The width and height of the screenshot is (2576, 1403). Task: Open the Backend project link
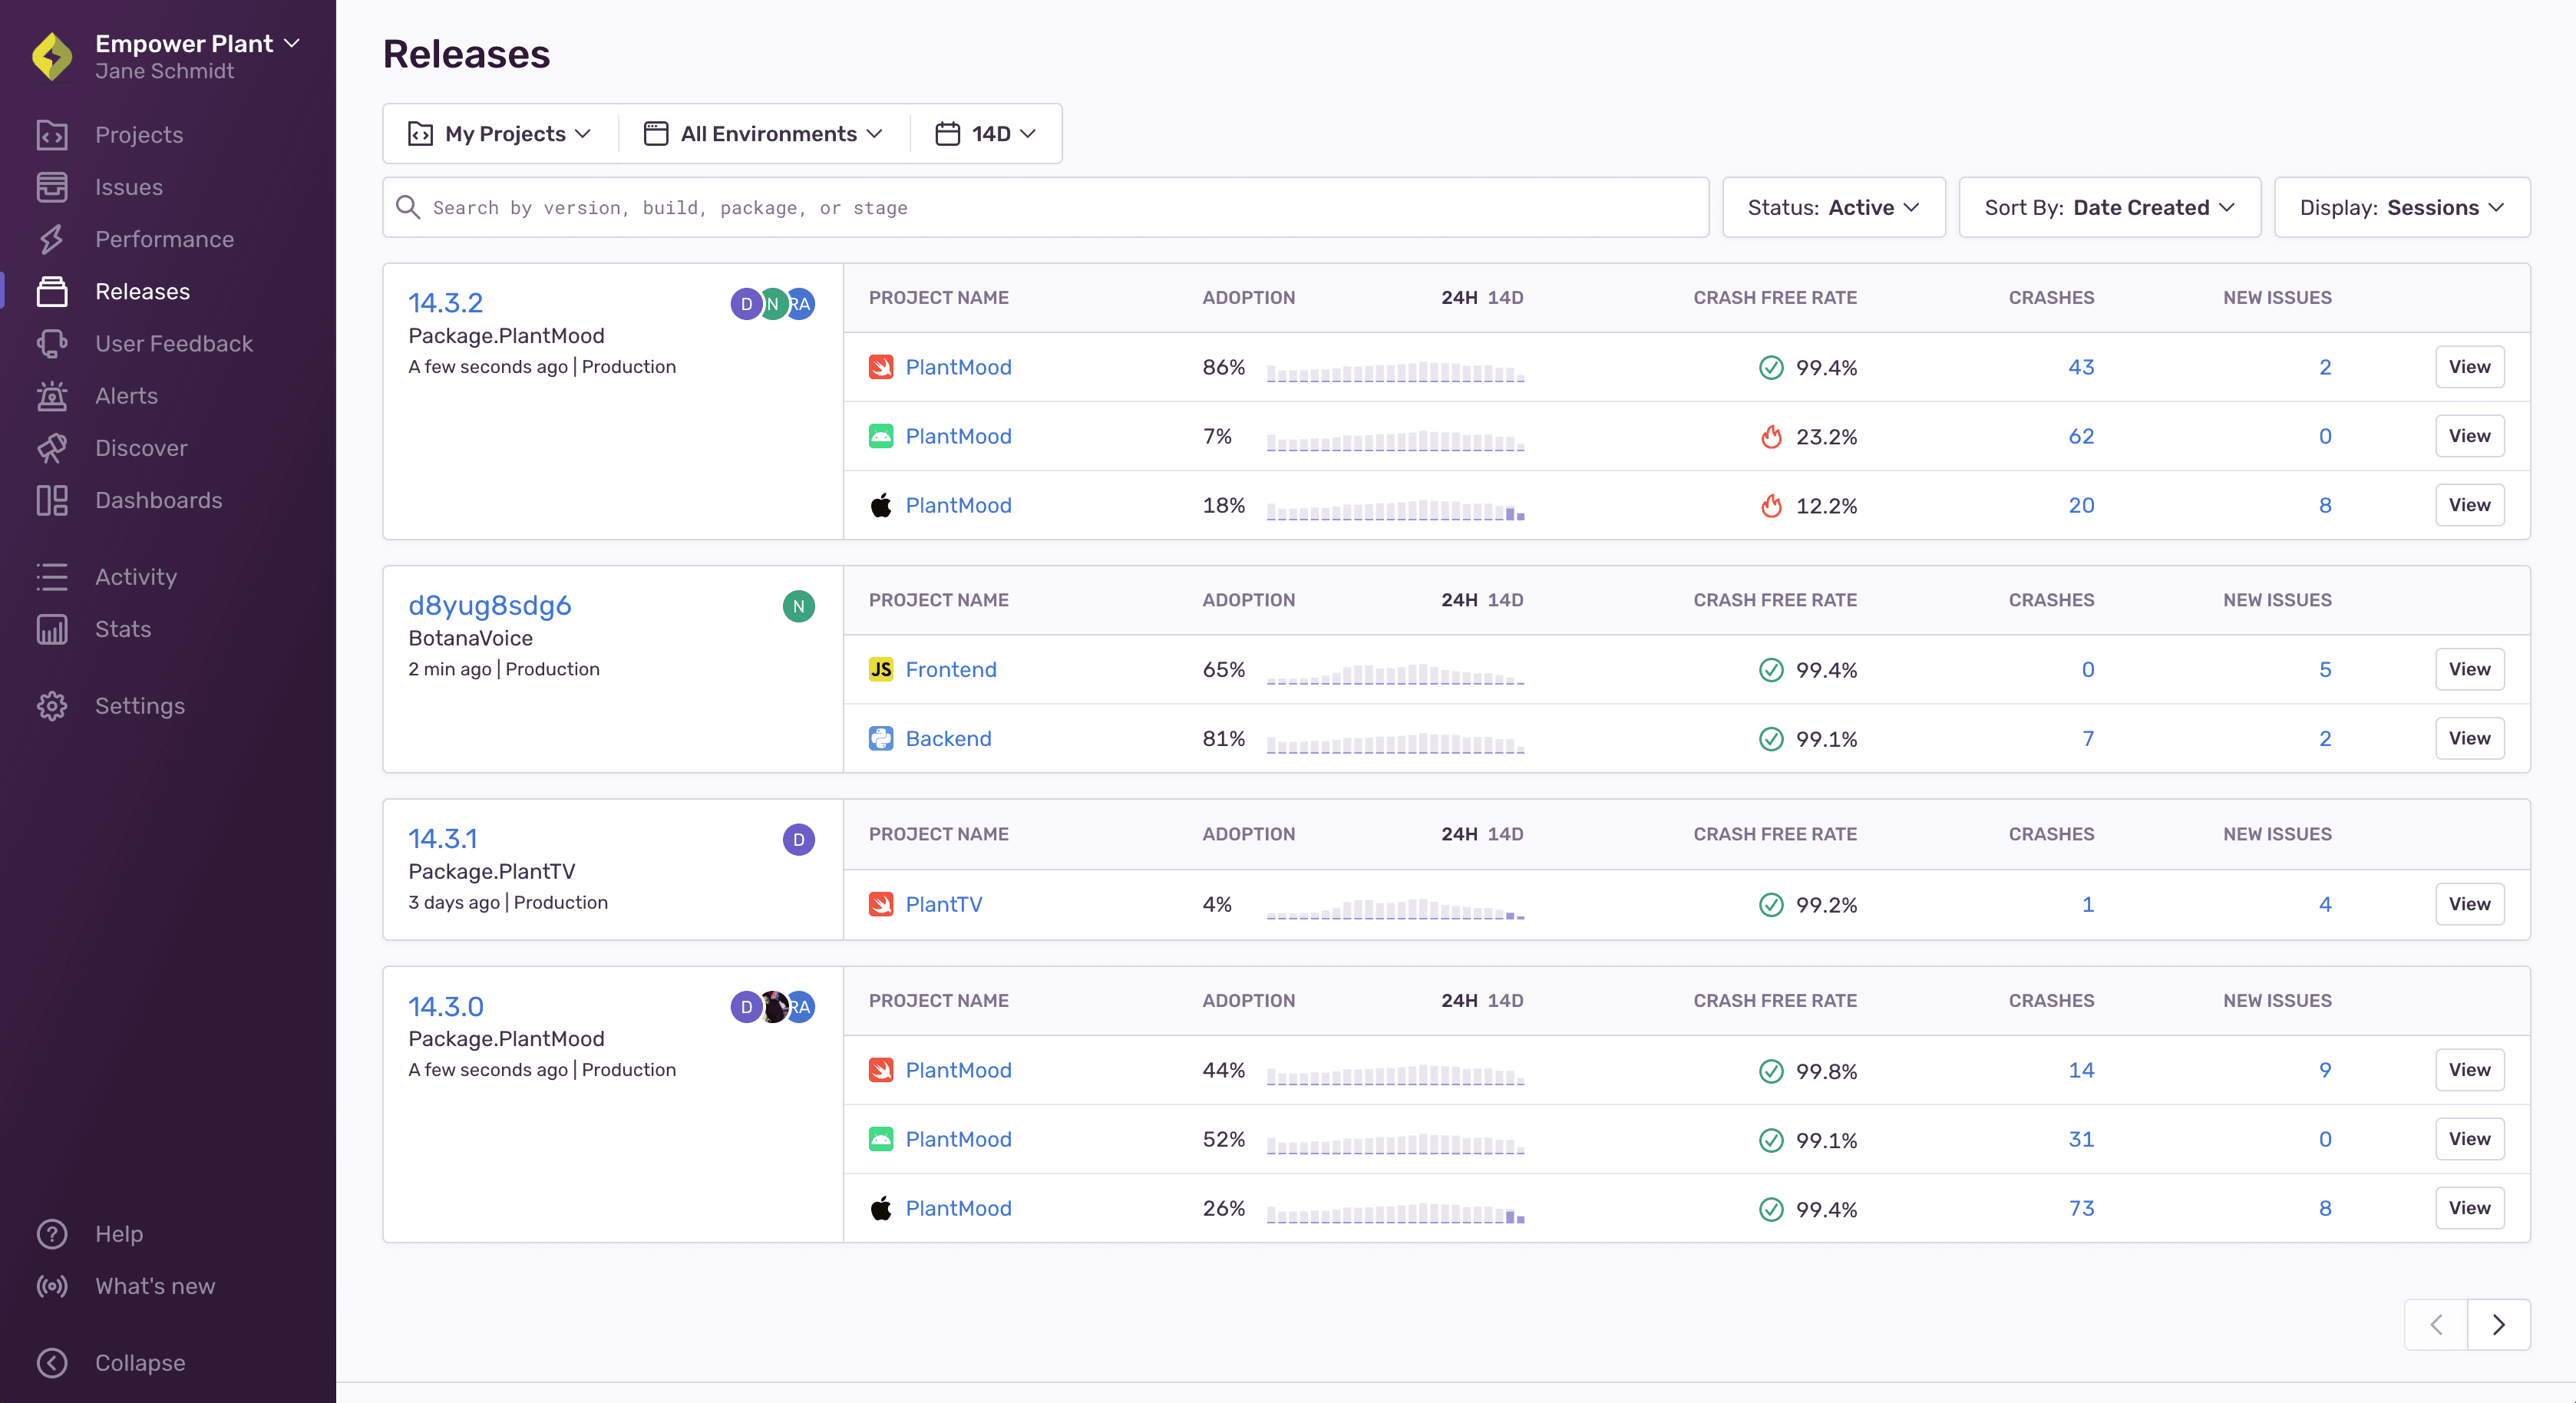[948, 738]
